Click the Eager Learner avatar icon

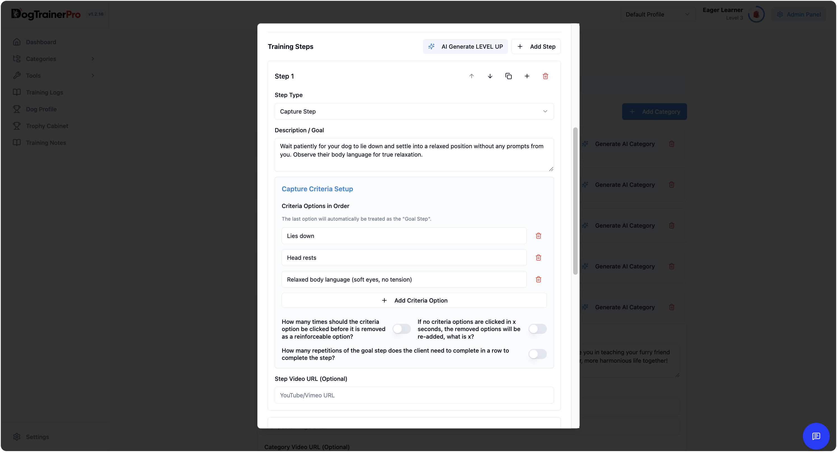(x=756, y=14)
